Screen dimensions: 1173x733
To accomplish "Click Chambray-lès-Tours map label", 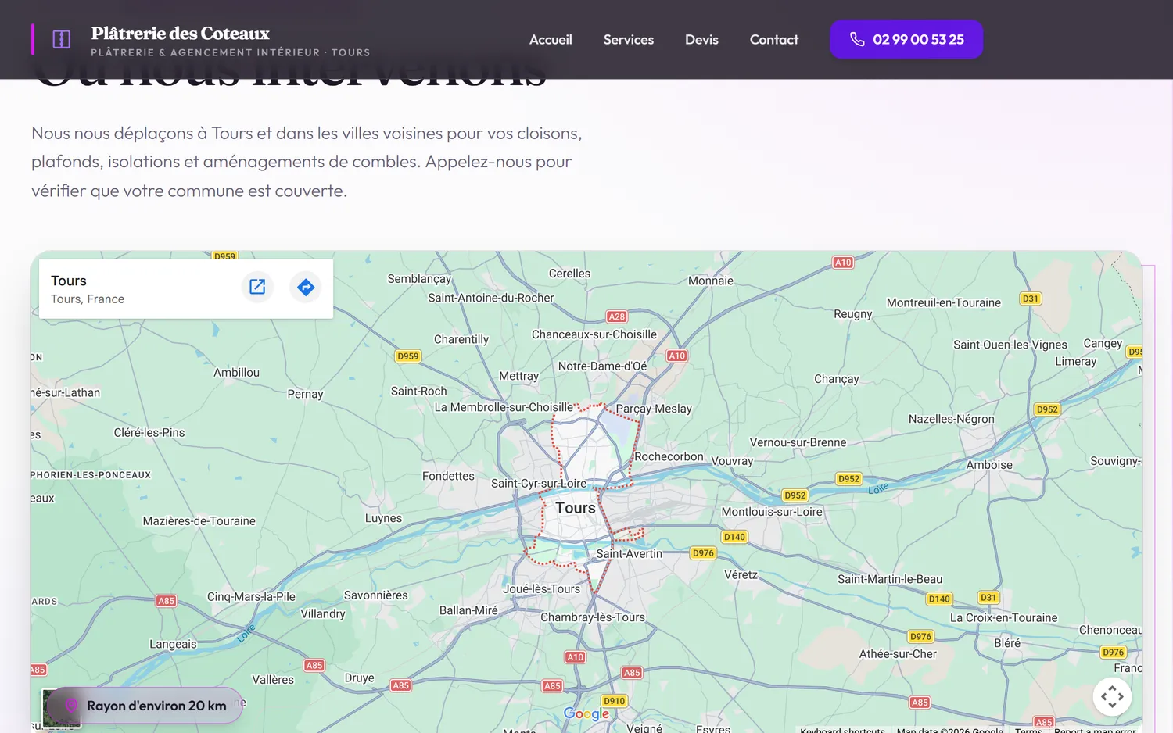I will pyautogui.click(x=593, y=617).
